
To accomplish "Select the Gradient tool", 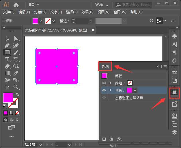I will (x=7, y=73).
